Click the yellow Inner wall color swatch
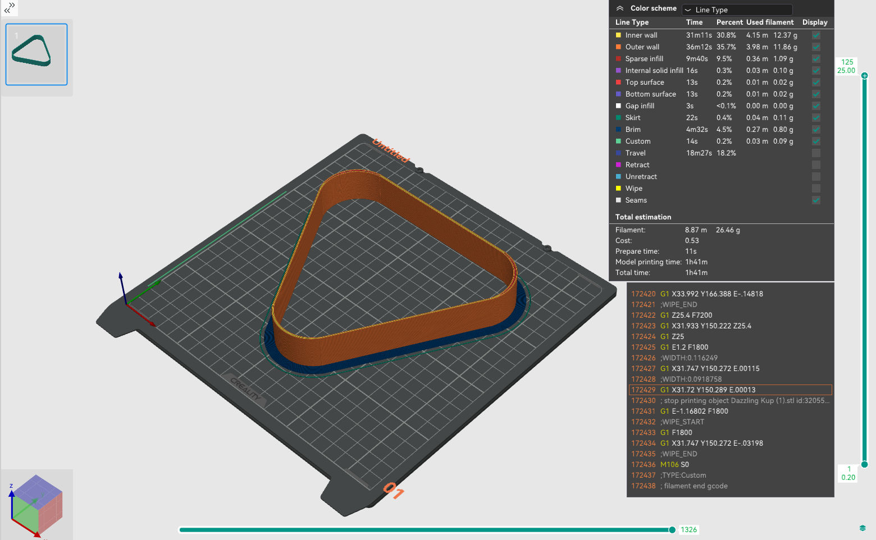 (x=618, y=35)
